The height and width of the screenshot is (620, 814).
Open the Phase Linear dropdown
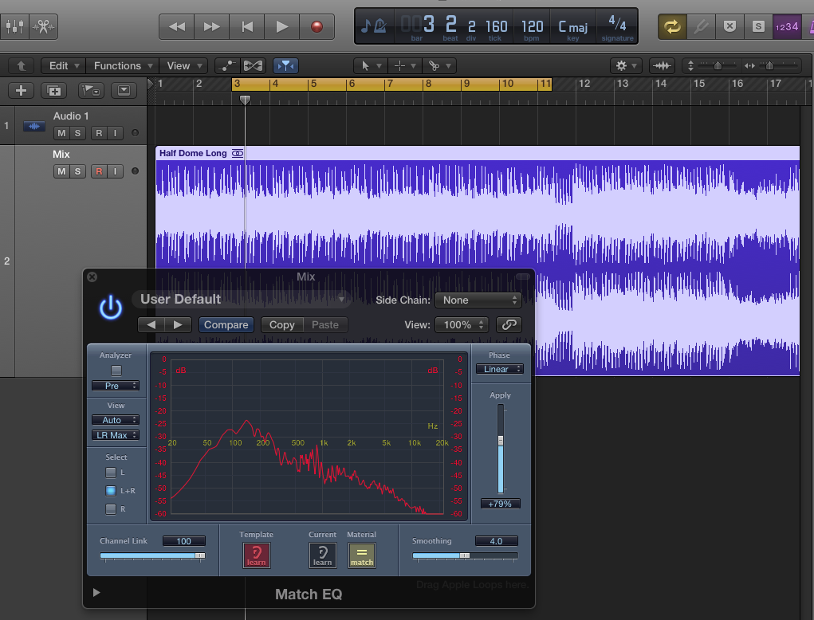[x=499, y=369]
